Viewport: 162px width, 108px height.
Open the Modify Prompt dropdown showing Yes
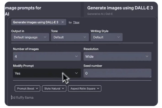pos(47,73)
